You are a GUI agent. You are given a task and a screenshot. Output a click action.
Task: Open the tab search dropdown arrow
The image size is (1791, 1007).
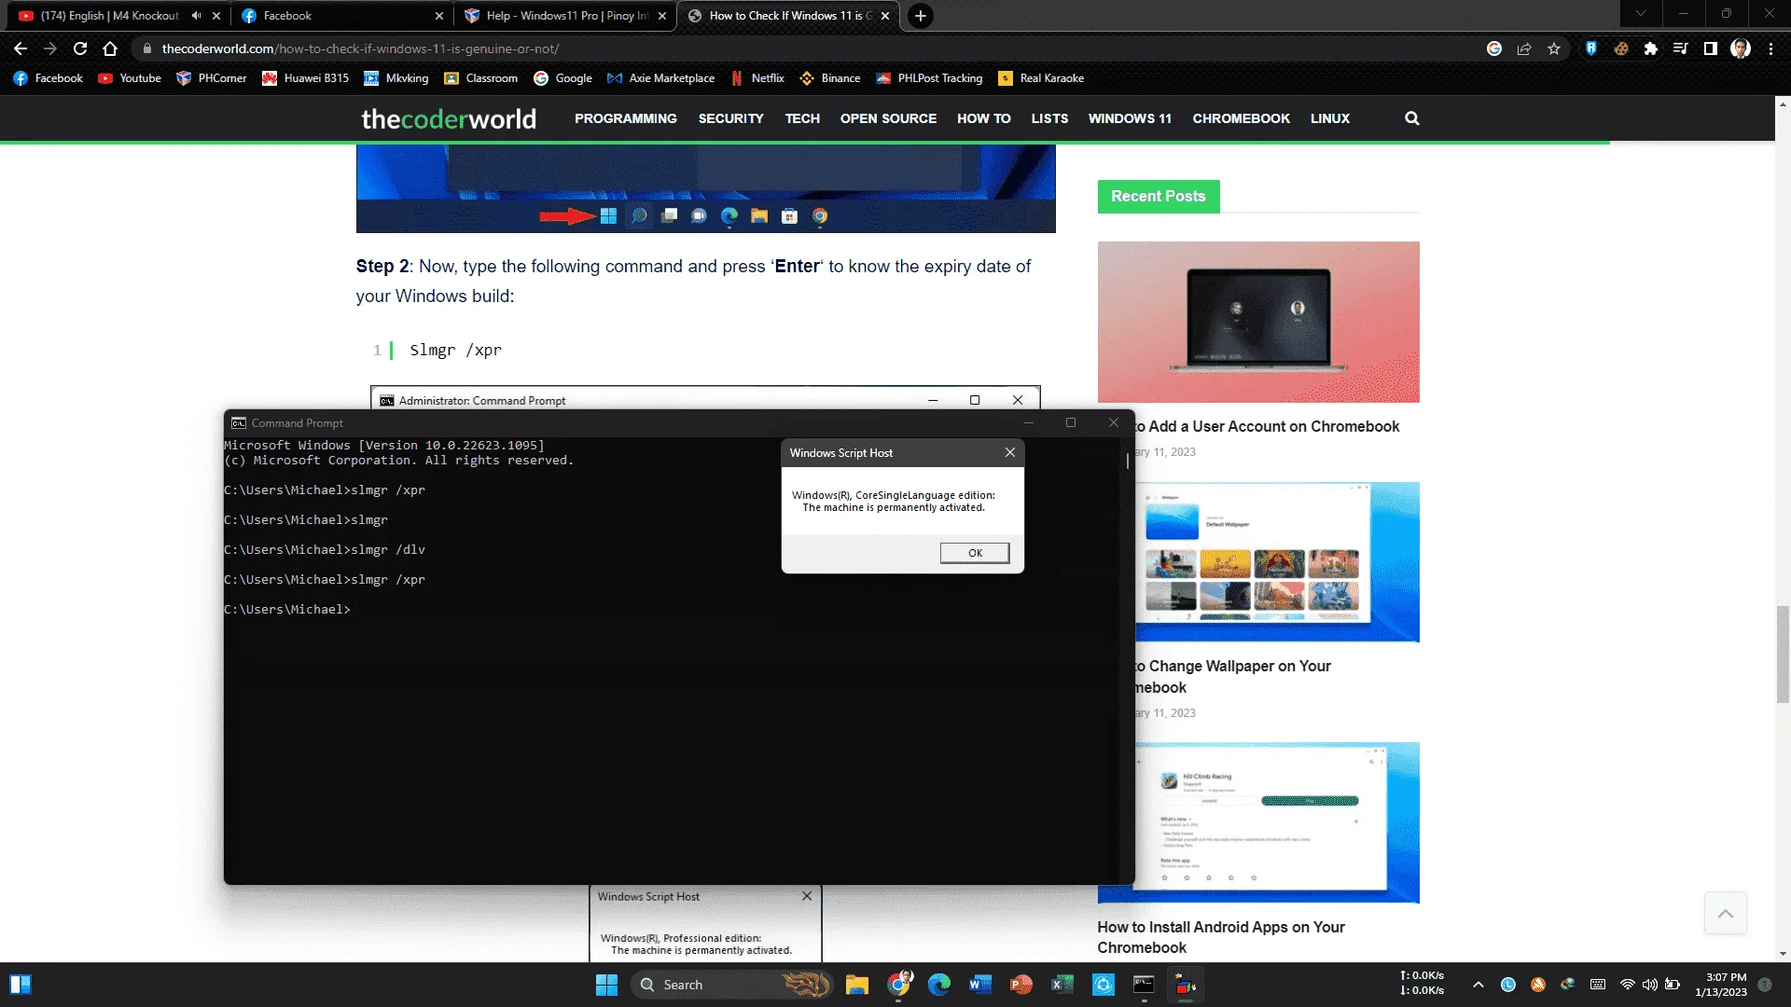pos(1641,14)
